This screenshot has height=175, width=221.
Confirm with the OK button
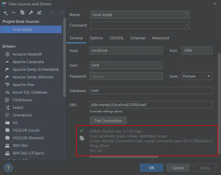tap(151, 168)
